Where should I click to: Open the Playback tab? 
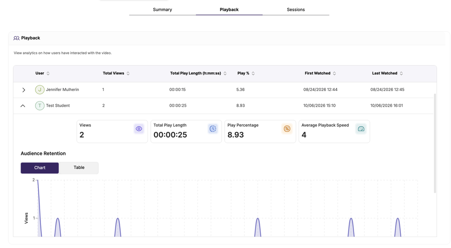[229, 10]
